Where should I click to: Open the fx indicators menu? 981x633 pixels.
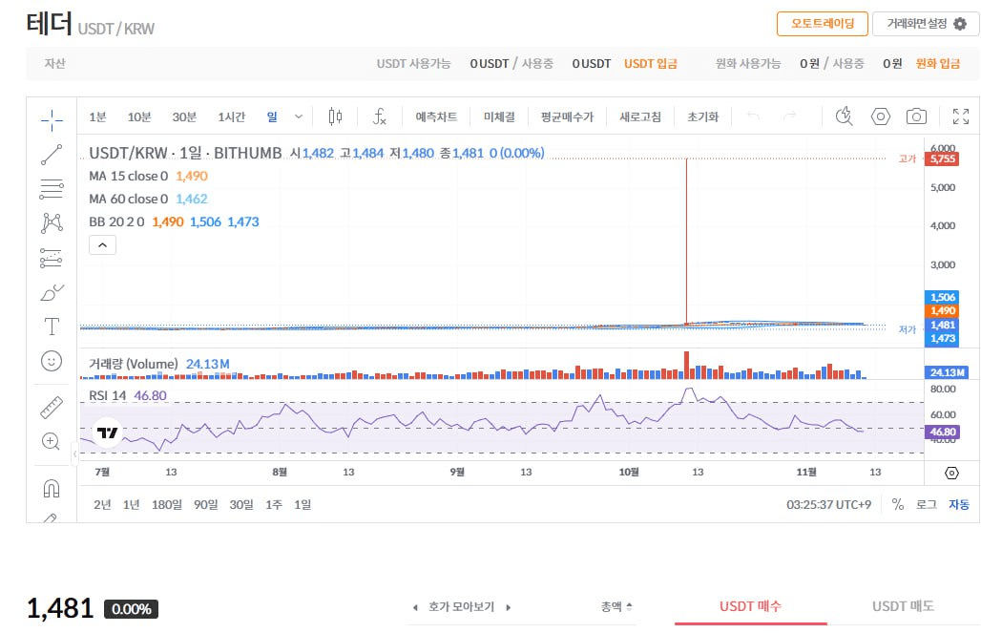[379, 116]
